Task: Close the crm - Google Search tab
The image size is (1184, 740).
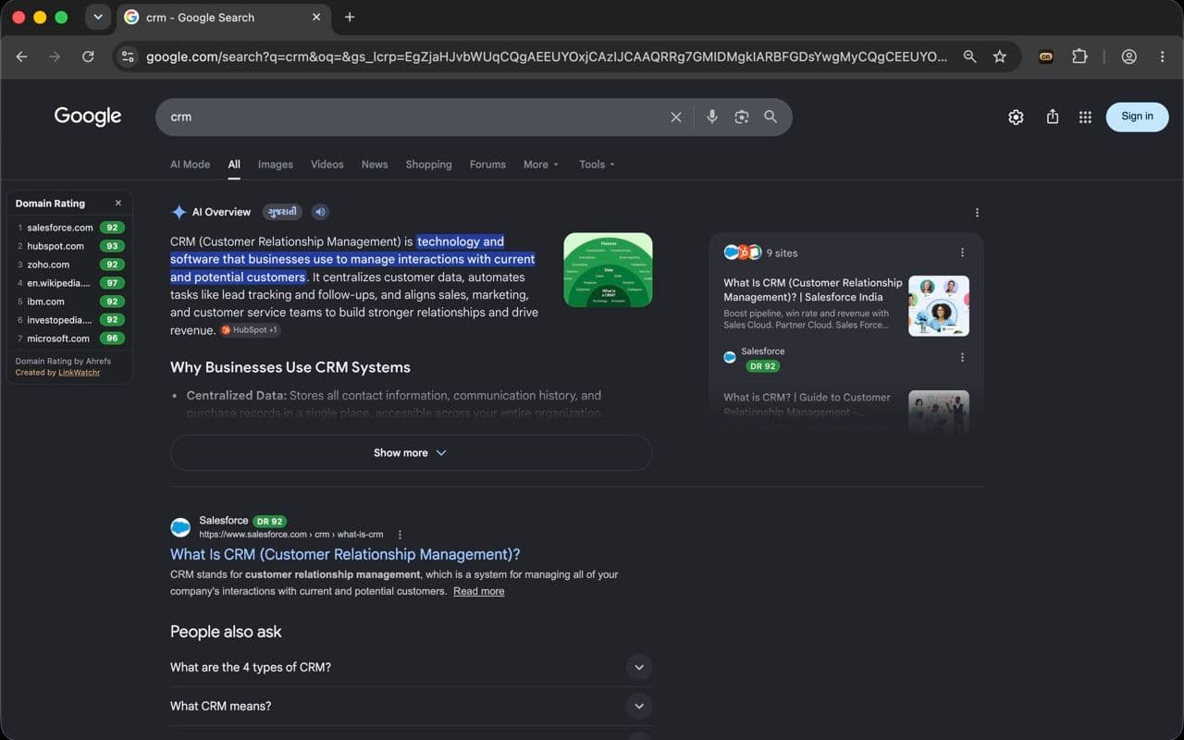Action: pos(316,17)
